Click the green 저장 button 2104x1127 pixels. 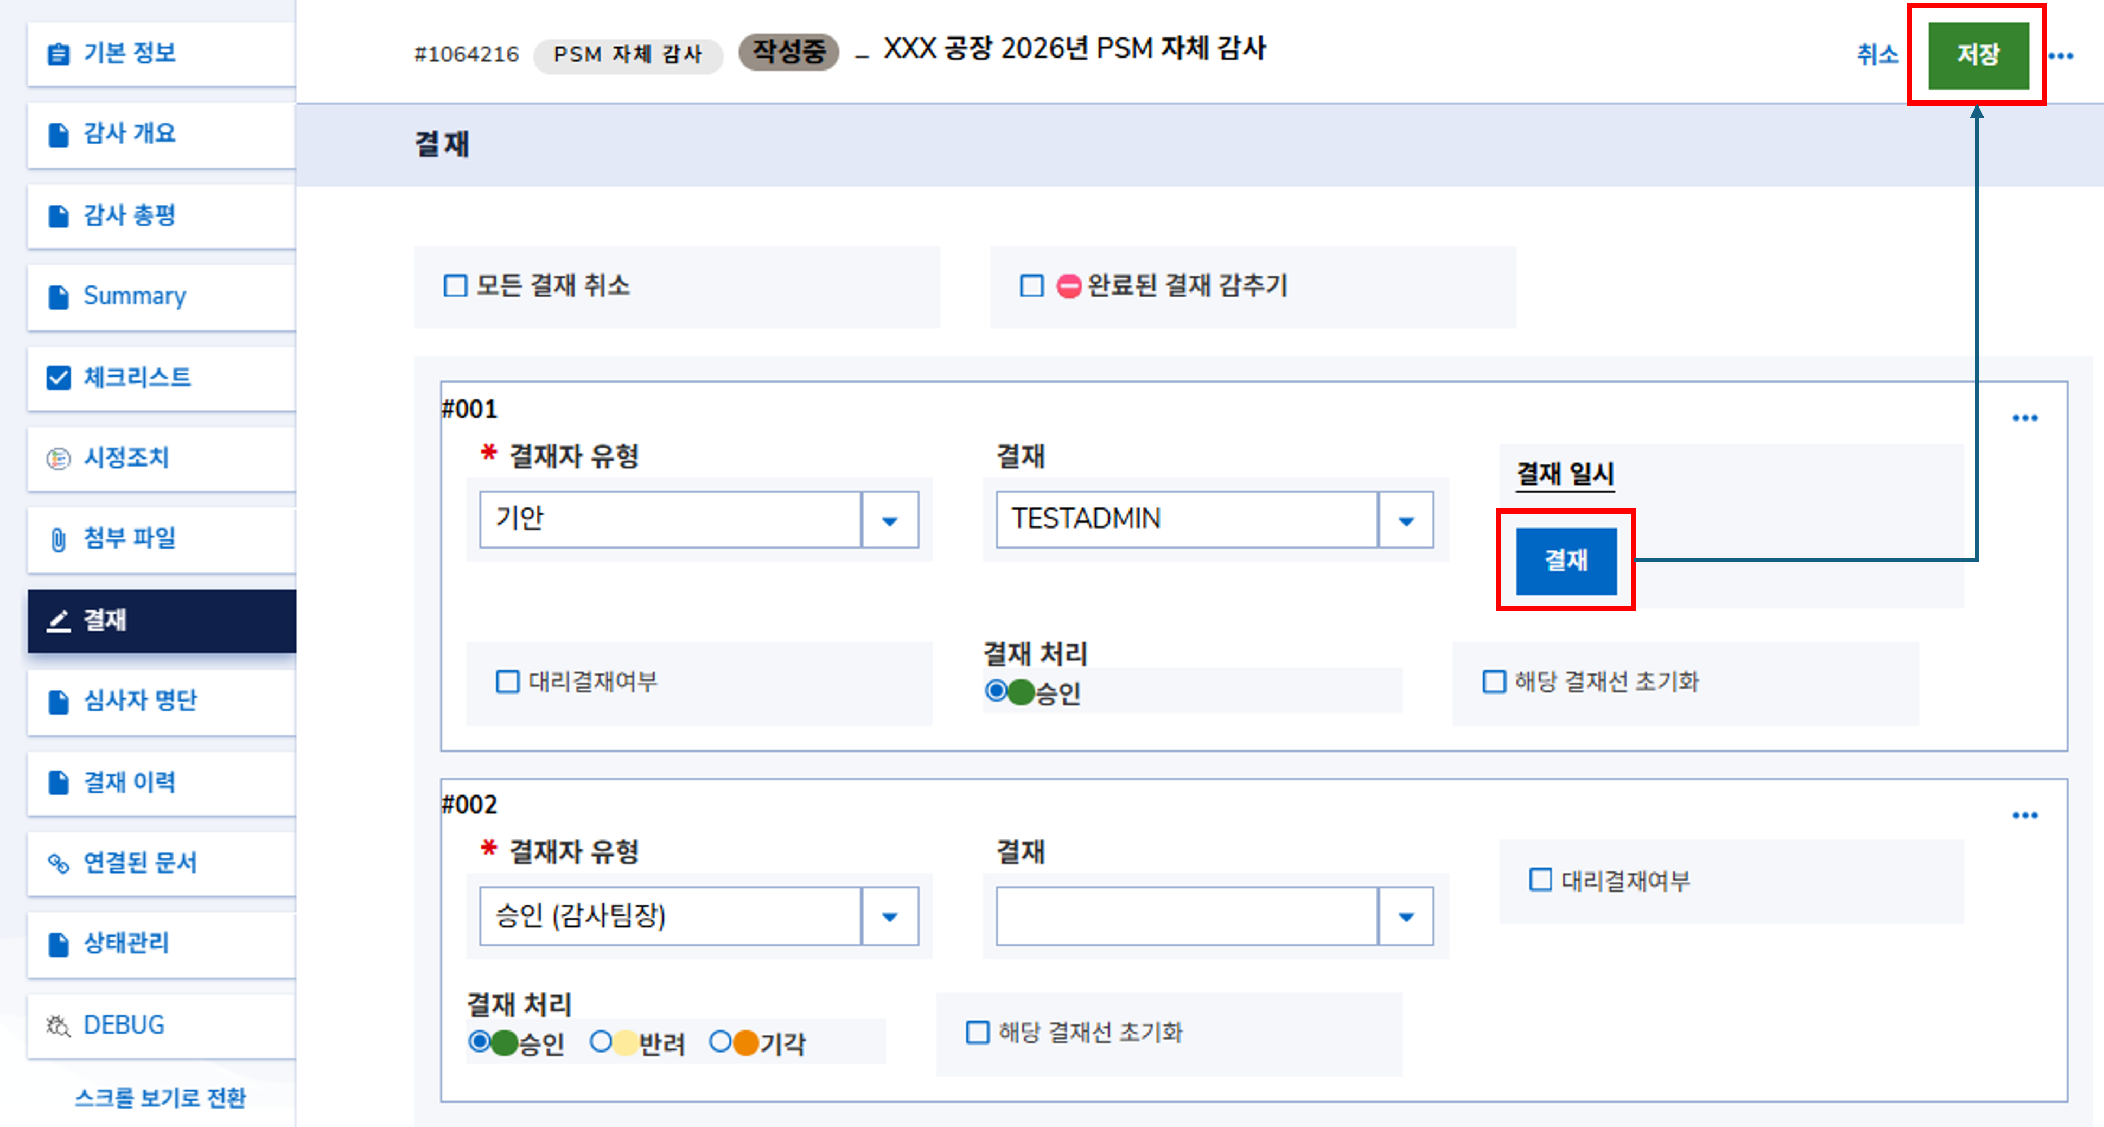1978,55
